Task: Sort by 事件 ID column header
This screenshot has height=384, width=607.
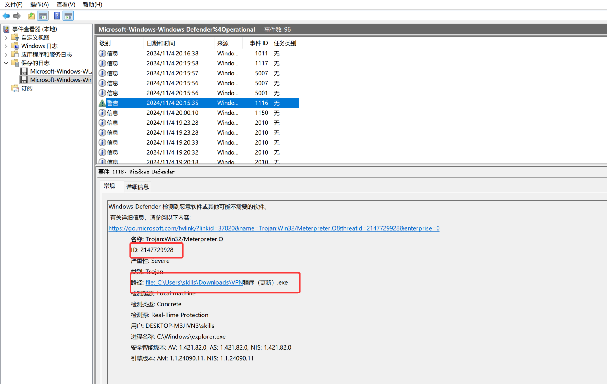Action: coord(258,43)
